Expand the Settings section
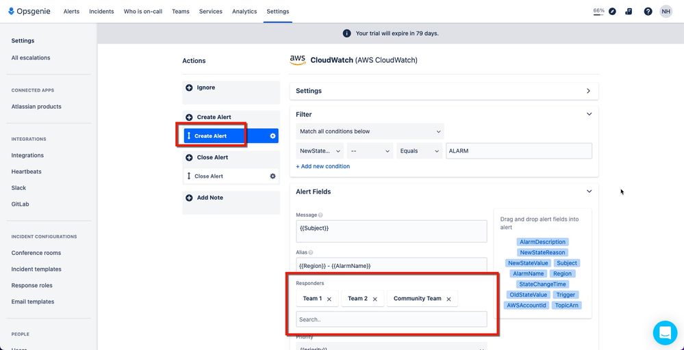Image resolution: width=684 pixels, height=350 pixels. pyautogui.click(x=588, y=91)
